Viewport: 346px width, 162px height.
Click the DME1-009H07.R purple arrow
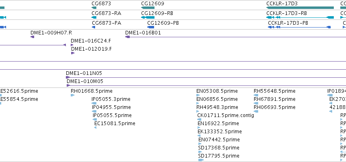[32, 37]
